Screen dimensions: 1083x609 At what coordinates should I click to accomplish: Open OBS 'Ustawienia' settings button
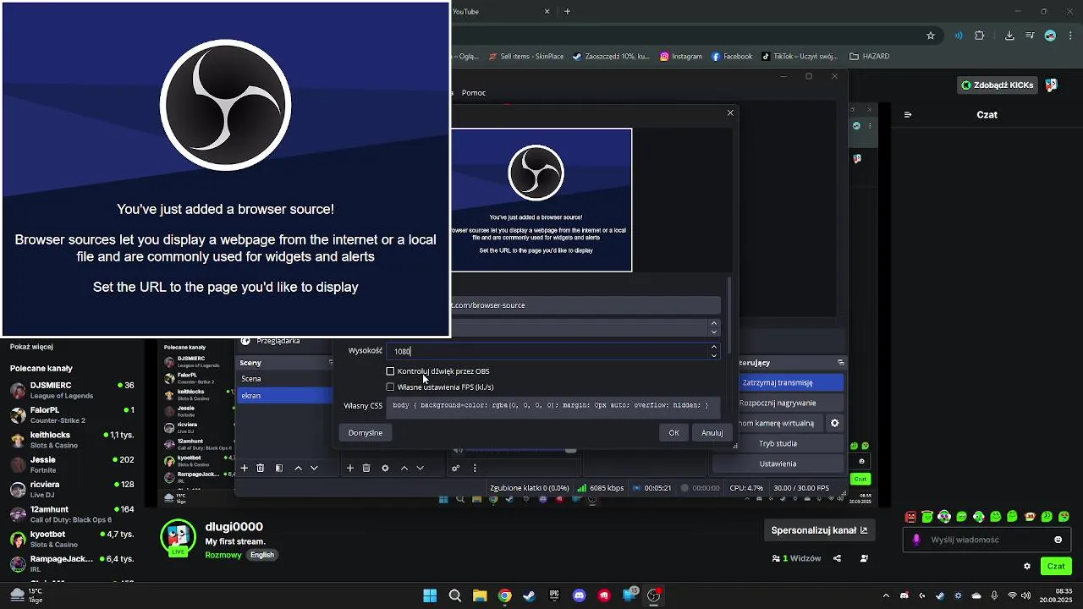coord(778,464)
